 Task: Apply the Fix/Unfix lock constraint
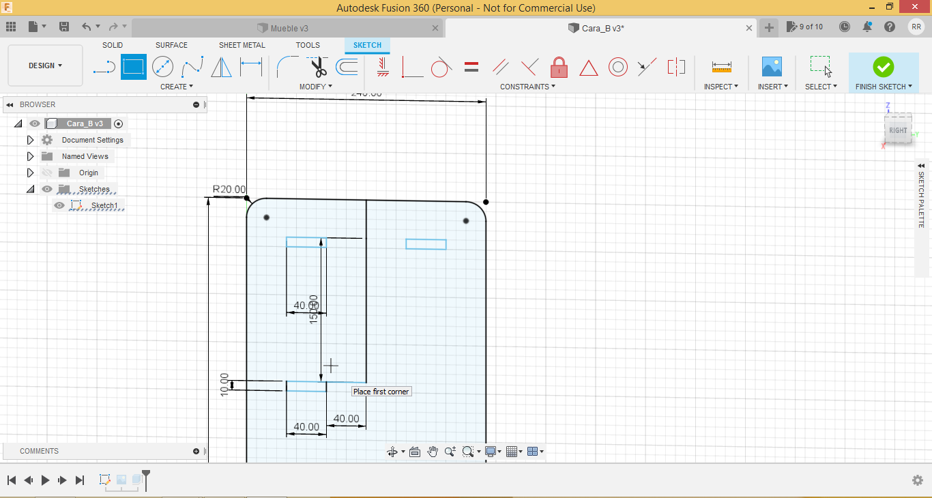click(x=559, y=67)
